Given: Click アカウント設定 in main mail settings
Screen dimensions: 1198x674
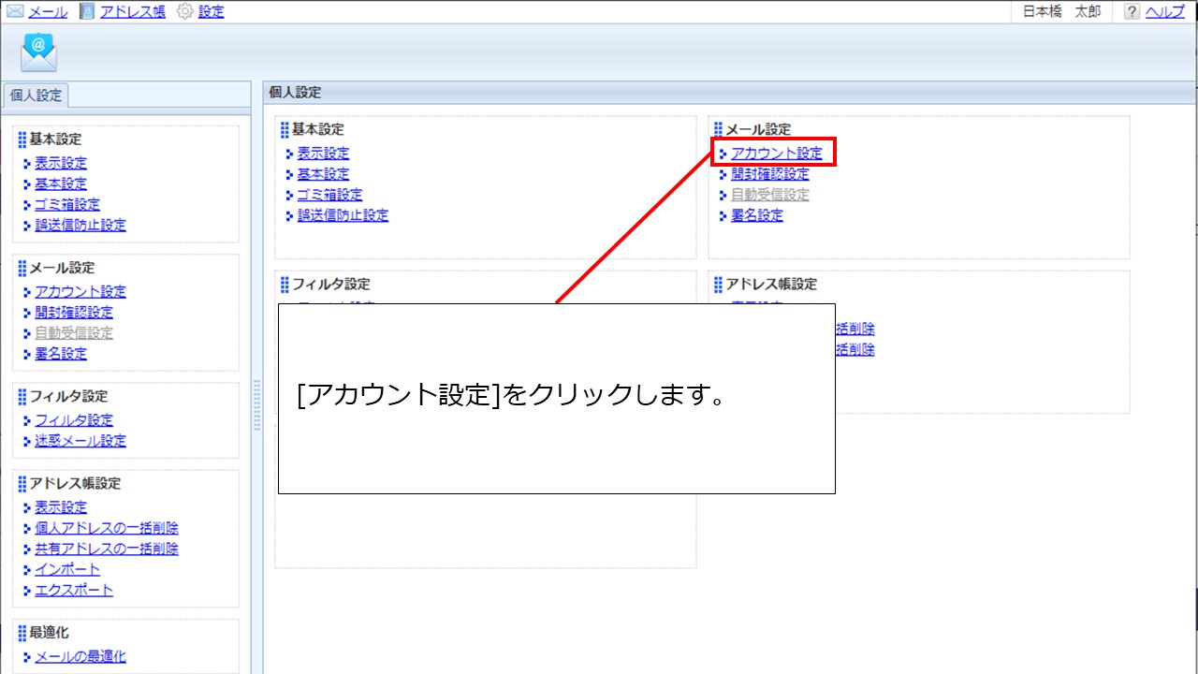Looking at the screenshot, I should pos(776,154).
